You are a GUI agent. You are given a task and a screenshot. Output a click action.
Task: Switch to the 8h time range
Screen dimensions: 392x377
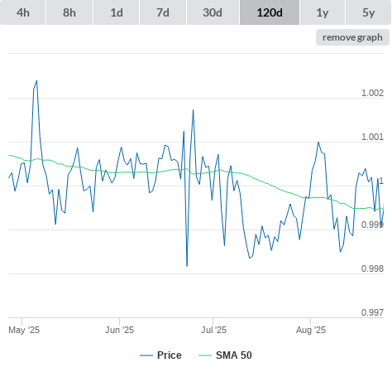tap(69, 12)
